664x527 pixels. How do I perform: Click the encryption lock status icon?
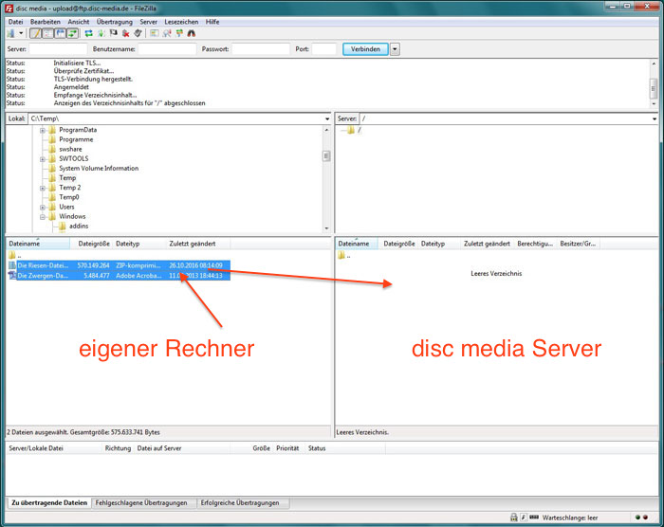[x=514, y=518]
